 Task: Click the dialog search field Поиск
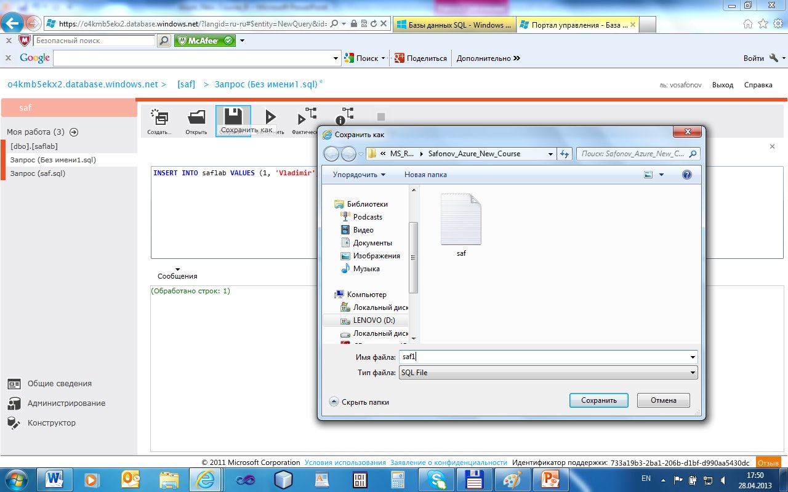(638, 154)
